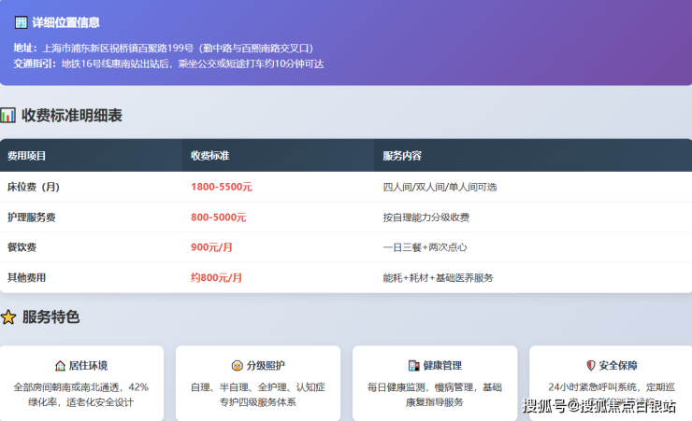The image size is (692, 421).
Task: Click the icon next to 分级照护
Action: [x=238, y=366]
